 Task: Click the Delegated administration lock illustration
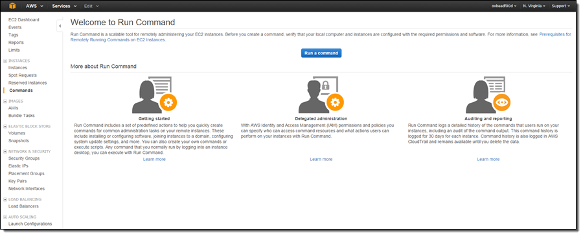click(x=321, y=95)
